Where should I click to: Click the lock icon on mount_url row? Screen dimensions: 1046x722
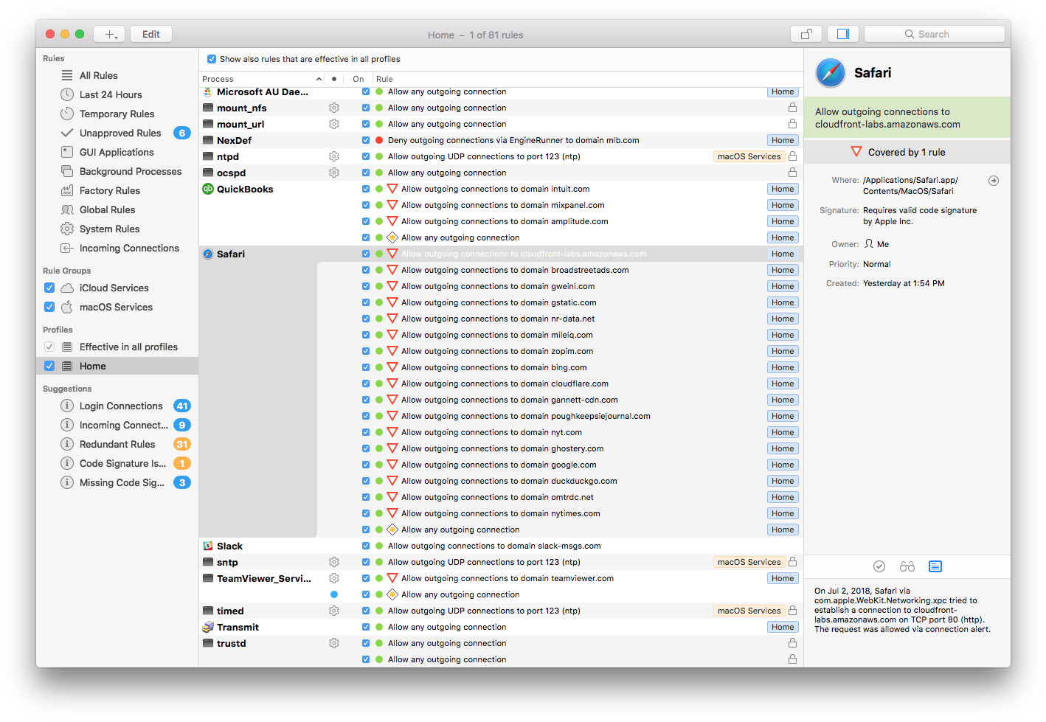tap(793, 124)
